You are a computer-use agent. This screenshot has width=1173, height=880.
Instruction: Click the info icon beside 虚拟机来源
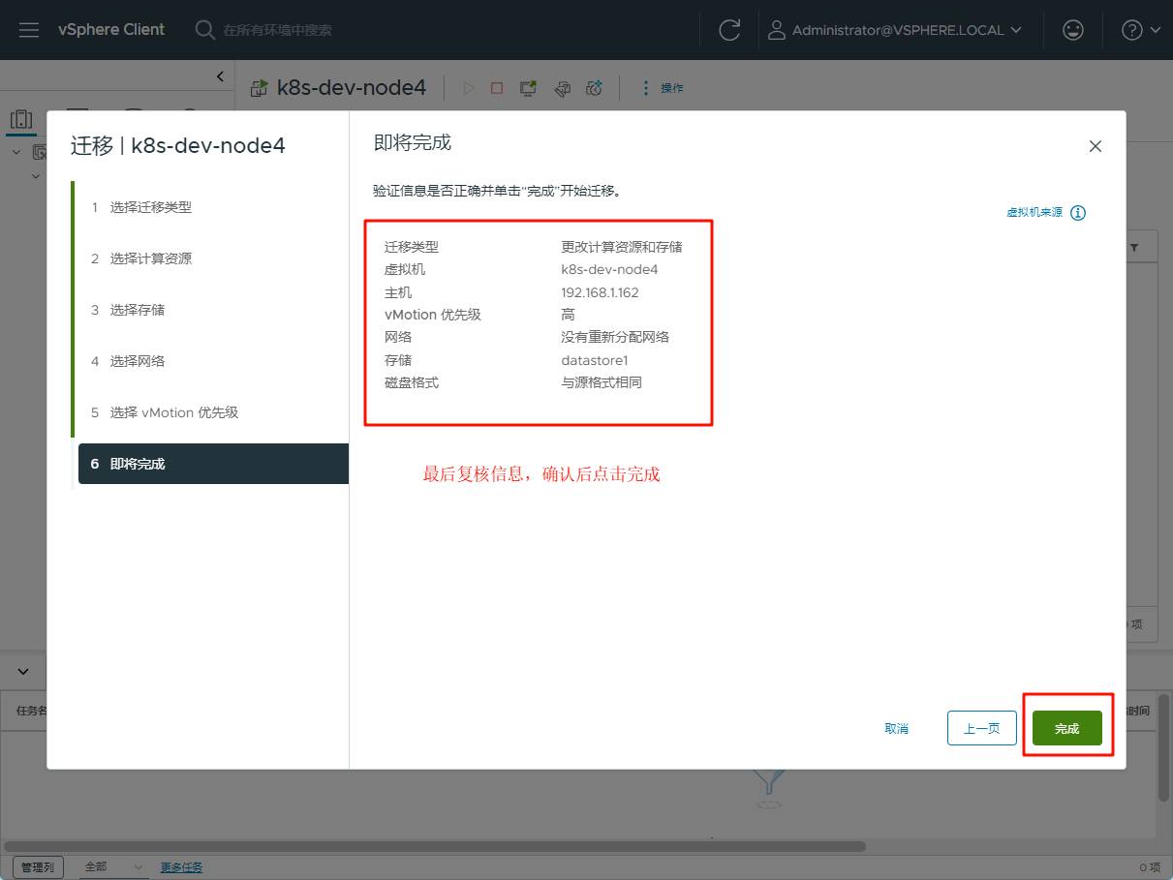1078,213
